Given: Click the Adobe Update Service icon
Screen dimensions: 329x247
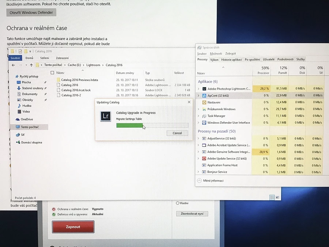Looking at the screenshot, I should click(204, 158).
